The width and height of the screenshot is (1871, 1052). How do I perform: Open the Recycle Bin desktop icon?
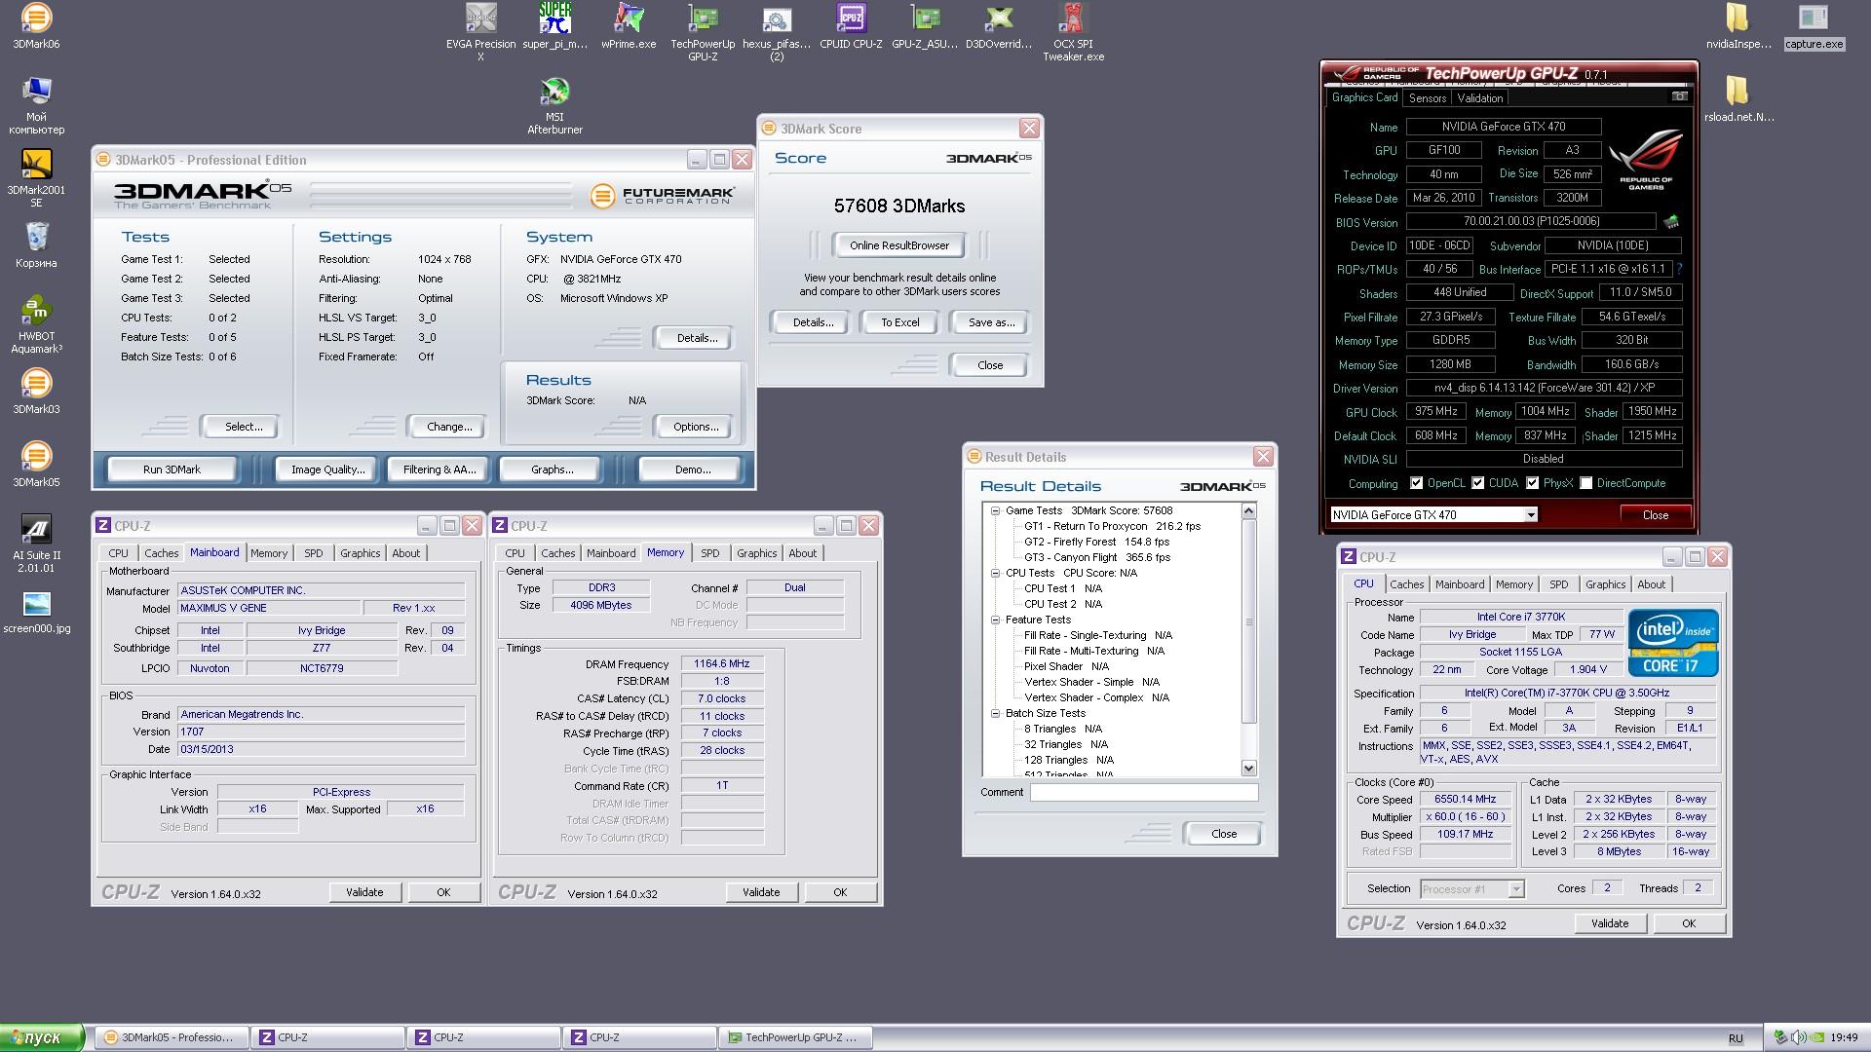(x=36, y=244)
